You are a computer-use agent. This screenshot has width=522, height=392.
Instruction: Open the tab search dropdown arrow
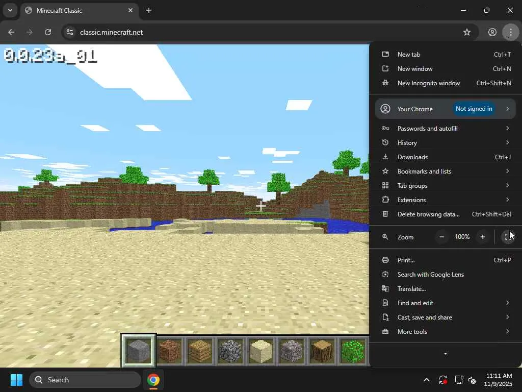10,10
